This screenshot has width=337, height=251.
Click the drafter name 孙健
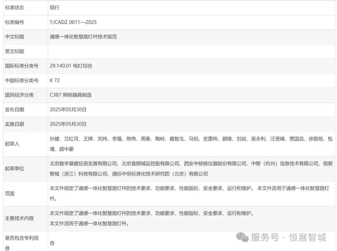(54, 139)
